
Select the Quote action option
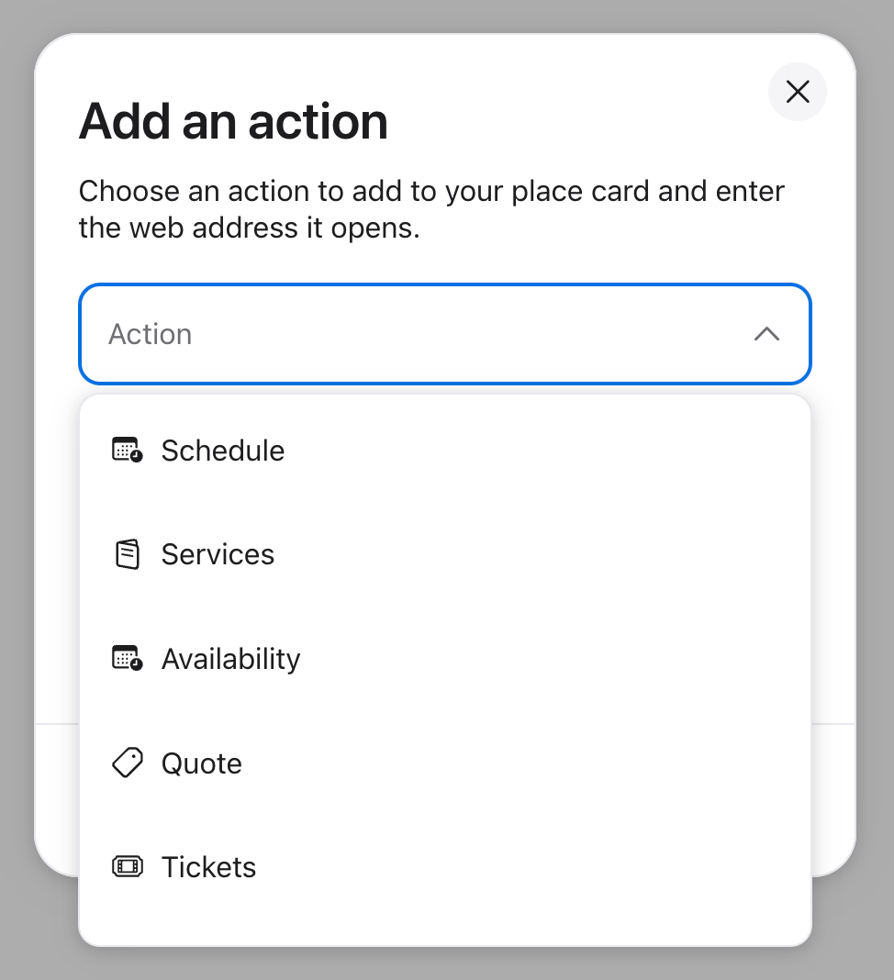202,763
